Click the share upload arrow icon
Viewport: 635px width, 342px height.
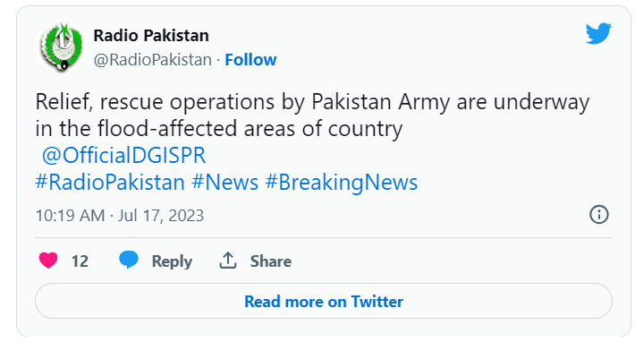tap(228, 261)
